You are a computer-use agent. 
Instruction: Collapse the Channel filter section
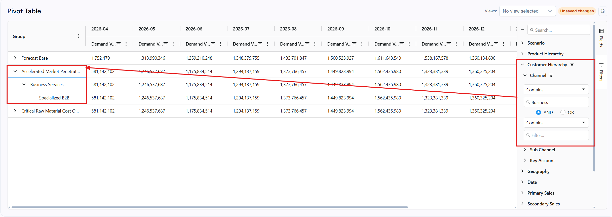pyautogui.click(x=525, y=75)
